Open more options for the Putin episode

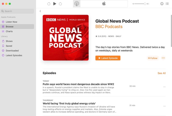(x=164, y=87)
